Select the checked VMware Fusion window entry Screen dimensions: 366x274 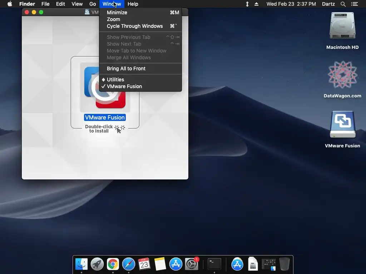coord(140,86)
